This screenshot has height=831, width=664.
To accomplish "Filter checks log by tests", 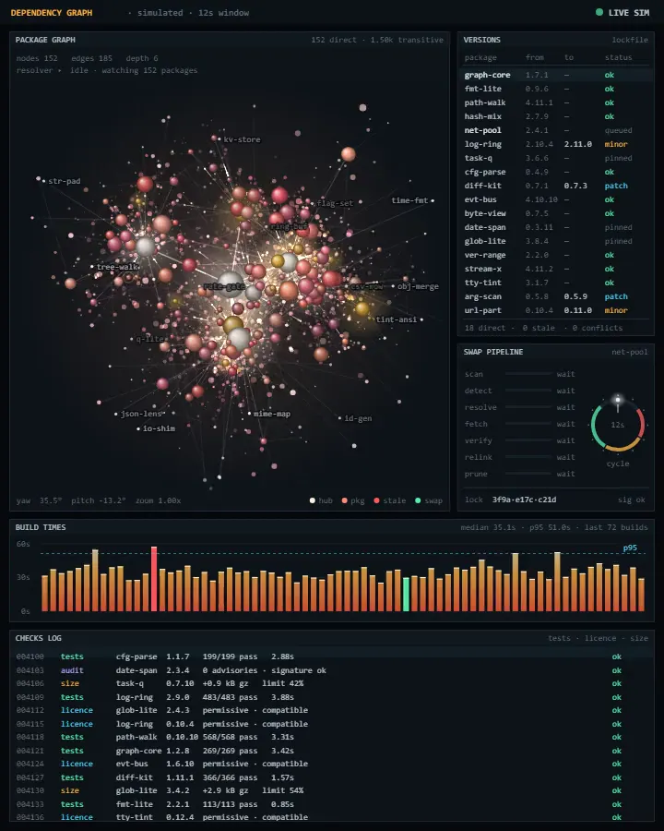I will pos(559,638).
